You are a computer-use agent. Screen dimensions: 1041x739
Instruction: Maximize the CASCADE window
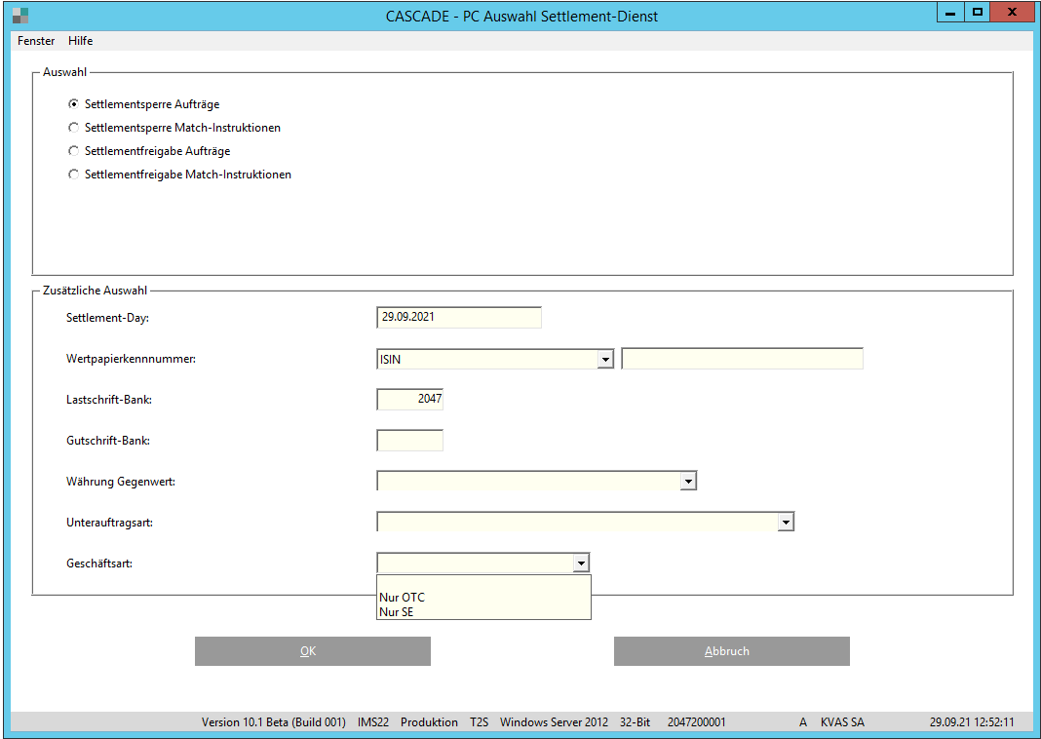click(x=977, y=13)
